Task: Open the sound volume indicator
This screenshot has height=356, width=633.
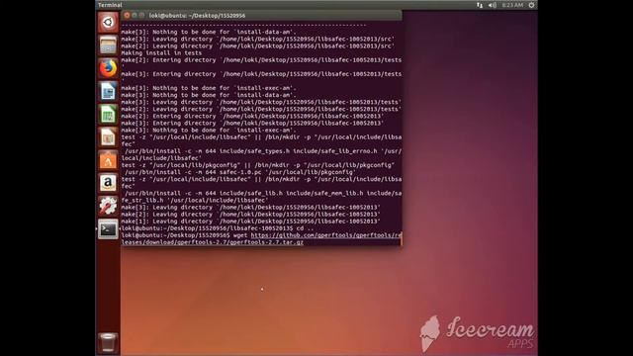Action: tap(493, 5)
